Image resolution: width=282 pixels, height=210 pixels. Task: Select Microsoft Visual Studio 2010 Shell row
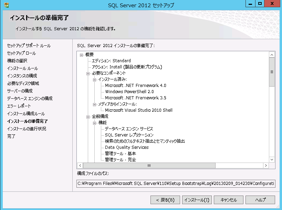click(139, 110)
